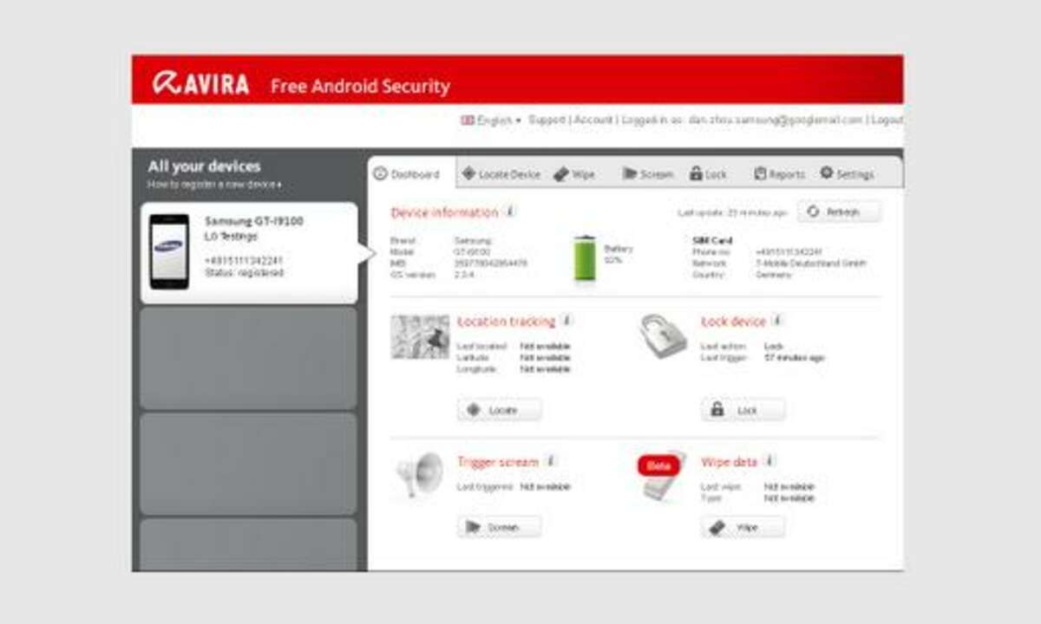Click the Wipe data heading
The width and height of the screenshot is (1041, 624).
click(x=730, y=462)
